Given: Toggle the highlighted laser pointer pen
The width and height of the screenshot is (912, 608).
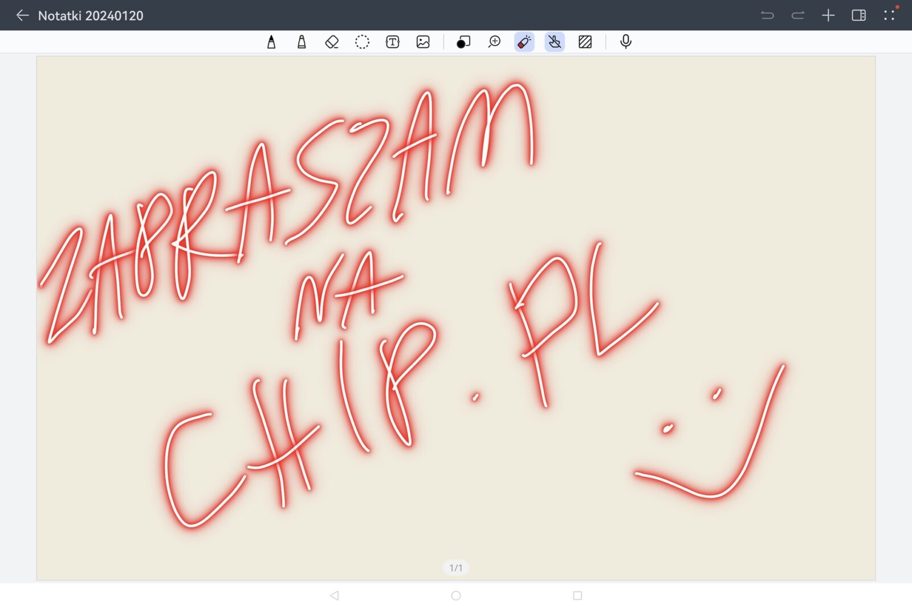Looking at the screenshot, I should tap(524, 42).
